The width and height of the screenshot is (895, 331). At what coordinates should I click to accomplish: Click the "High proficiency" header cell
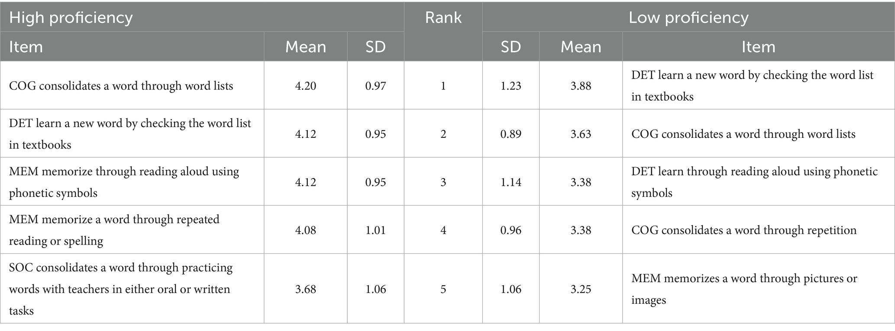click(x=71, y=18)
